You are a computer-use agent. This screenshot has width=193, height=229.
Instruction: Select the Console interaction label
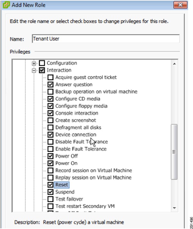click(77, 113)
